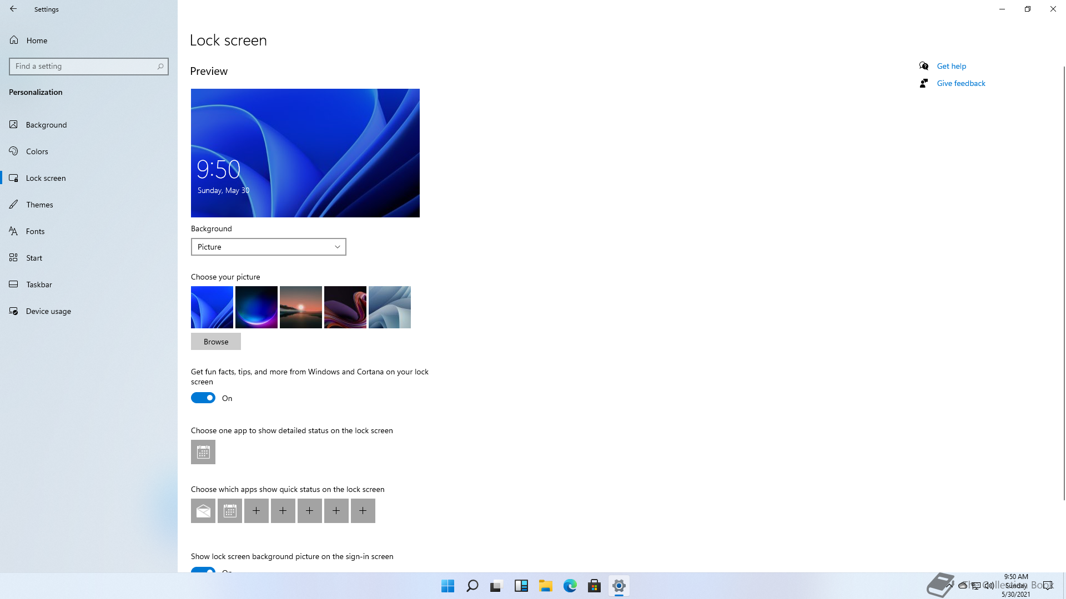
Task: Open Background personalization settings
Action: pyautogui.click(x=89, y=125)
